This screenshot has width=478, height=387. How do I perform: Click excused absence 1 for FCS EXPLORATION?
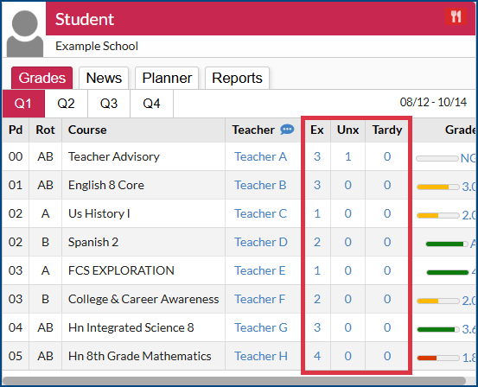pyautogui.click(x=317, y=270)
